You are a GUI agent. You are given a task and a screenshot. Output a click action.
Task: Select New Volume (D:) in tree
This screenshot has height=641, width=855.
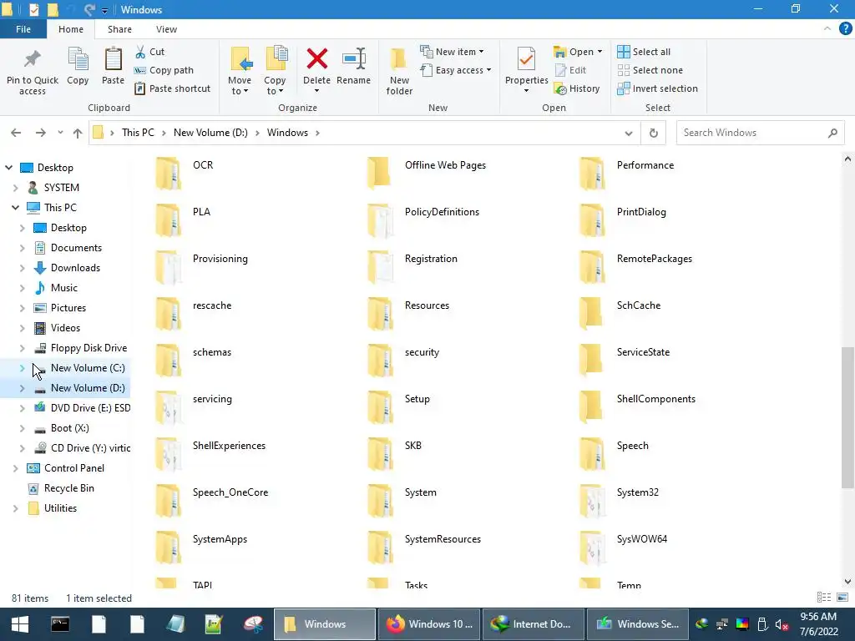[x=87, y=389]
